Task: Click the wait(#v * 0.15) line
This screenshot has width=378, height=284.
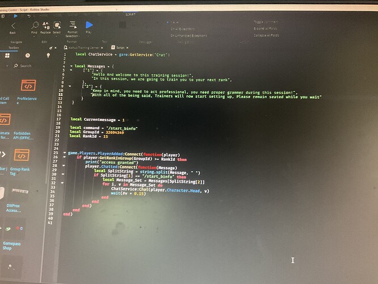Action: point(128,193)
